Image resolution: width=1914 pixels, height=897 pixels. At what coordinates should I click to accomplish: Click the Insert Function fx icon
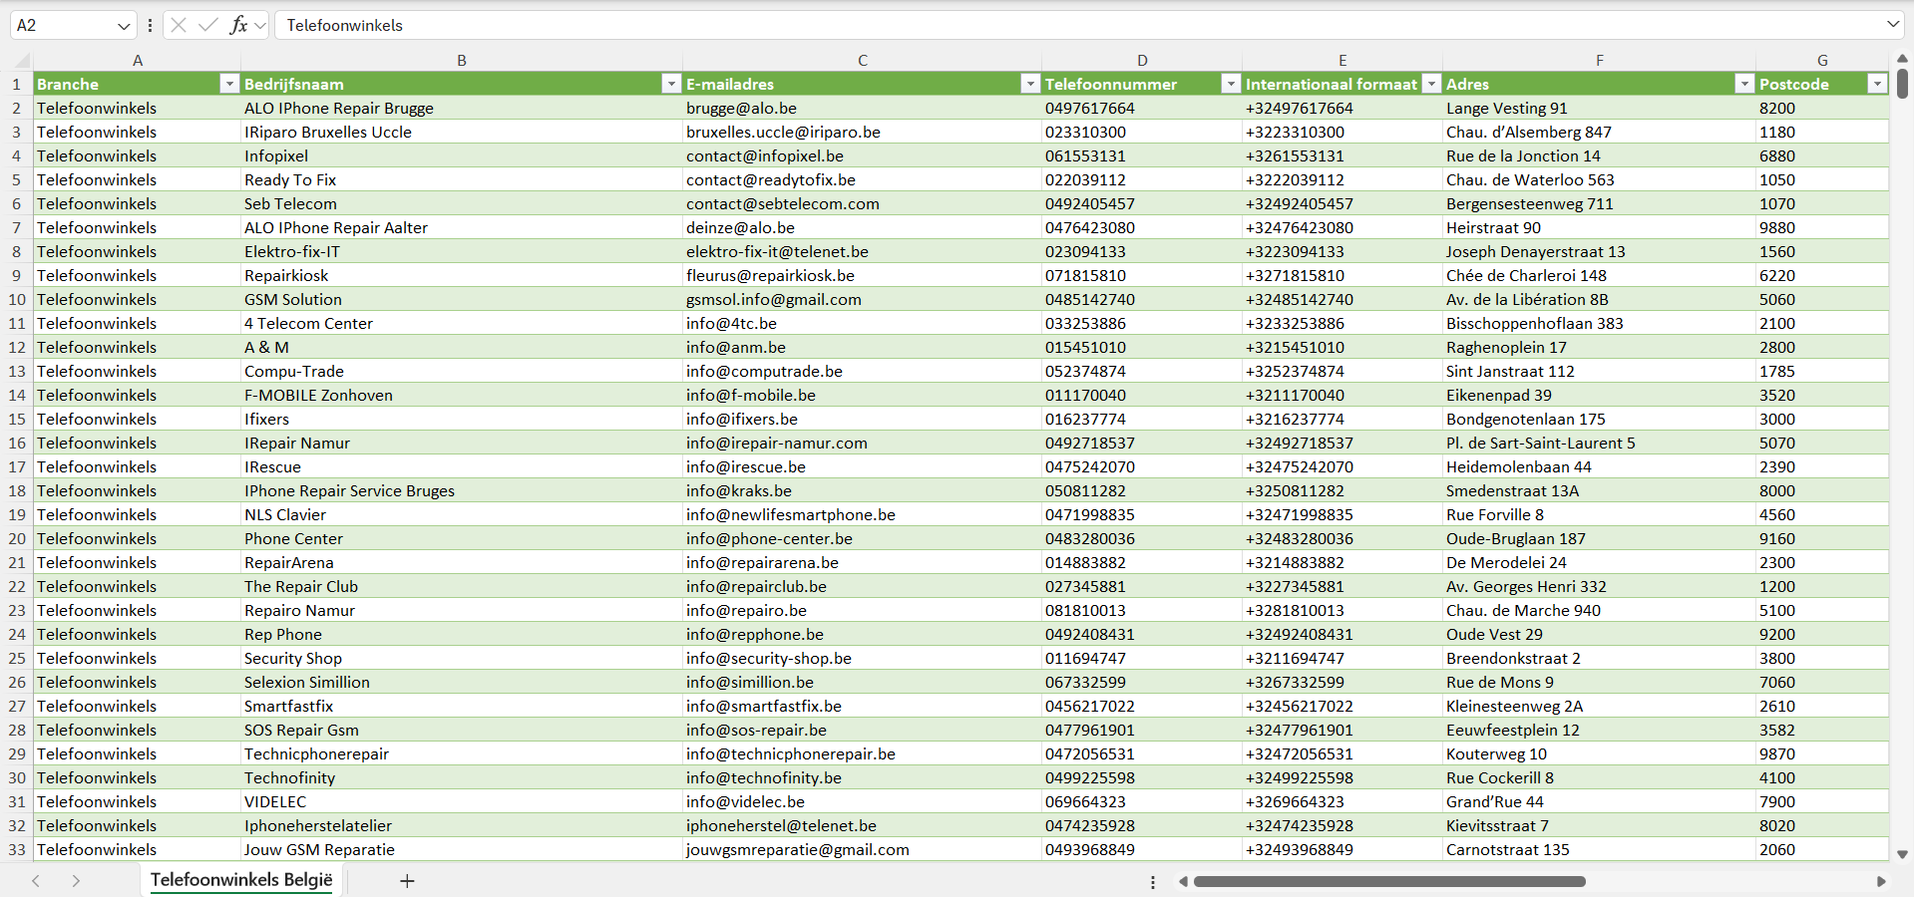click(238, 25)
